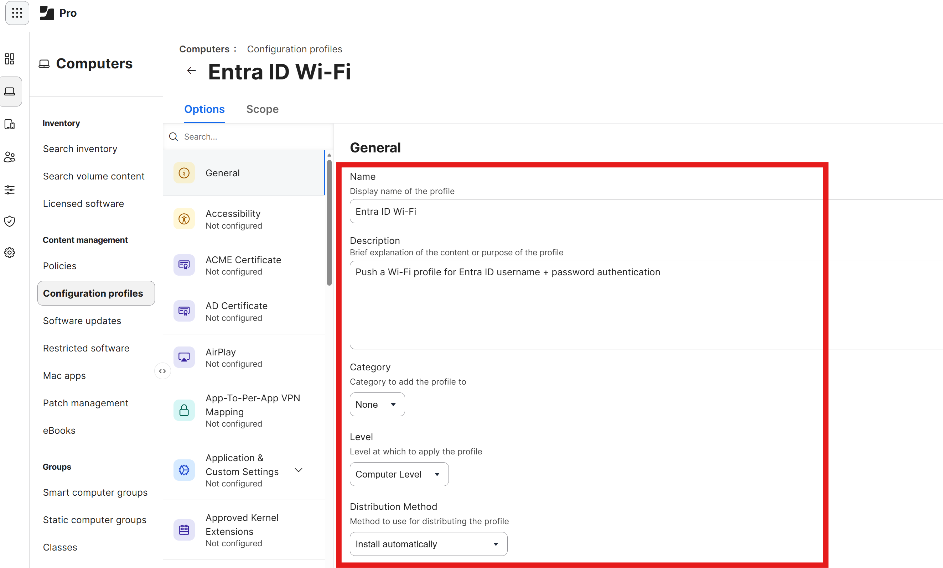Image resolution: width=943 pixels, height=568 pixels.
Task: Expand the Application & Custom Settings chevron
Action: click(x=299, y=470)
